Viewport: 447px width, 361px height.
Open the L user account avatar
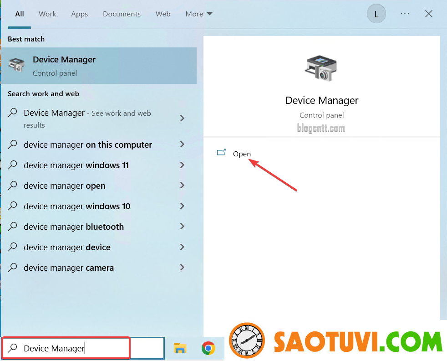pyautogui.click(x=376, y=14)
